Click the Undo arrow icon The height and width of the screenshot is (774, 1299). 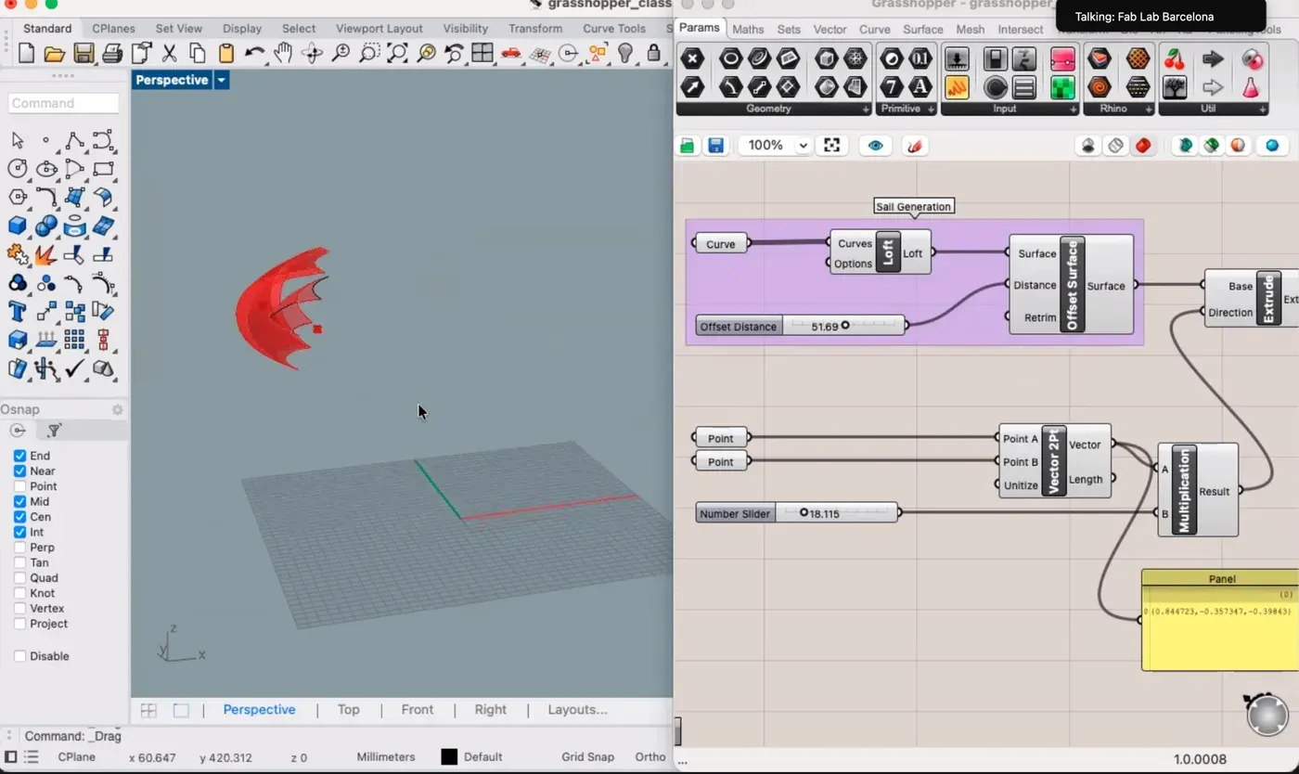click(254, 53)
